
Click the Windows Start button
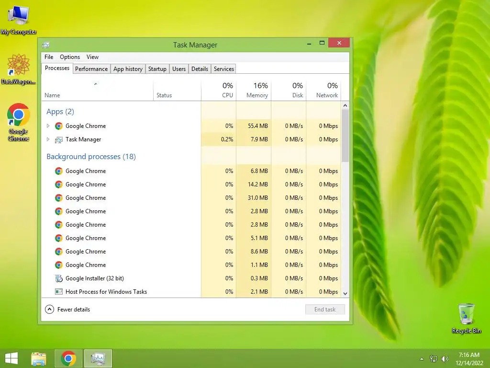point(11,358)
